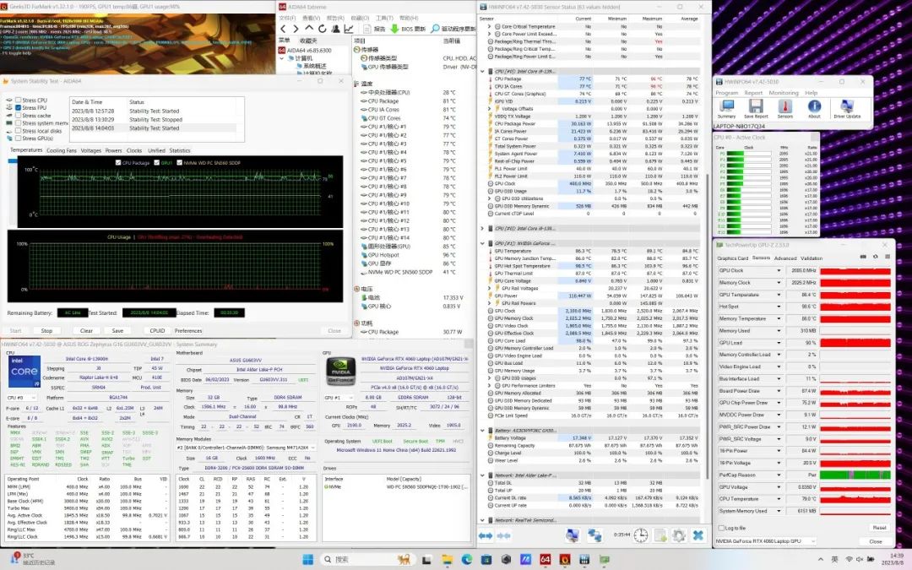This screenshot has width=912, height=570.
Task: Switch to the Cooling Fans tab
Action: [x=62, y=150]
